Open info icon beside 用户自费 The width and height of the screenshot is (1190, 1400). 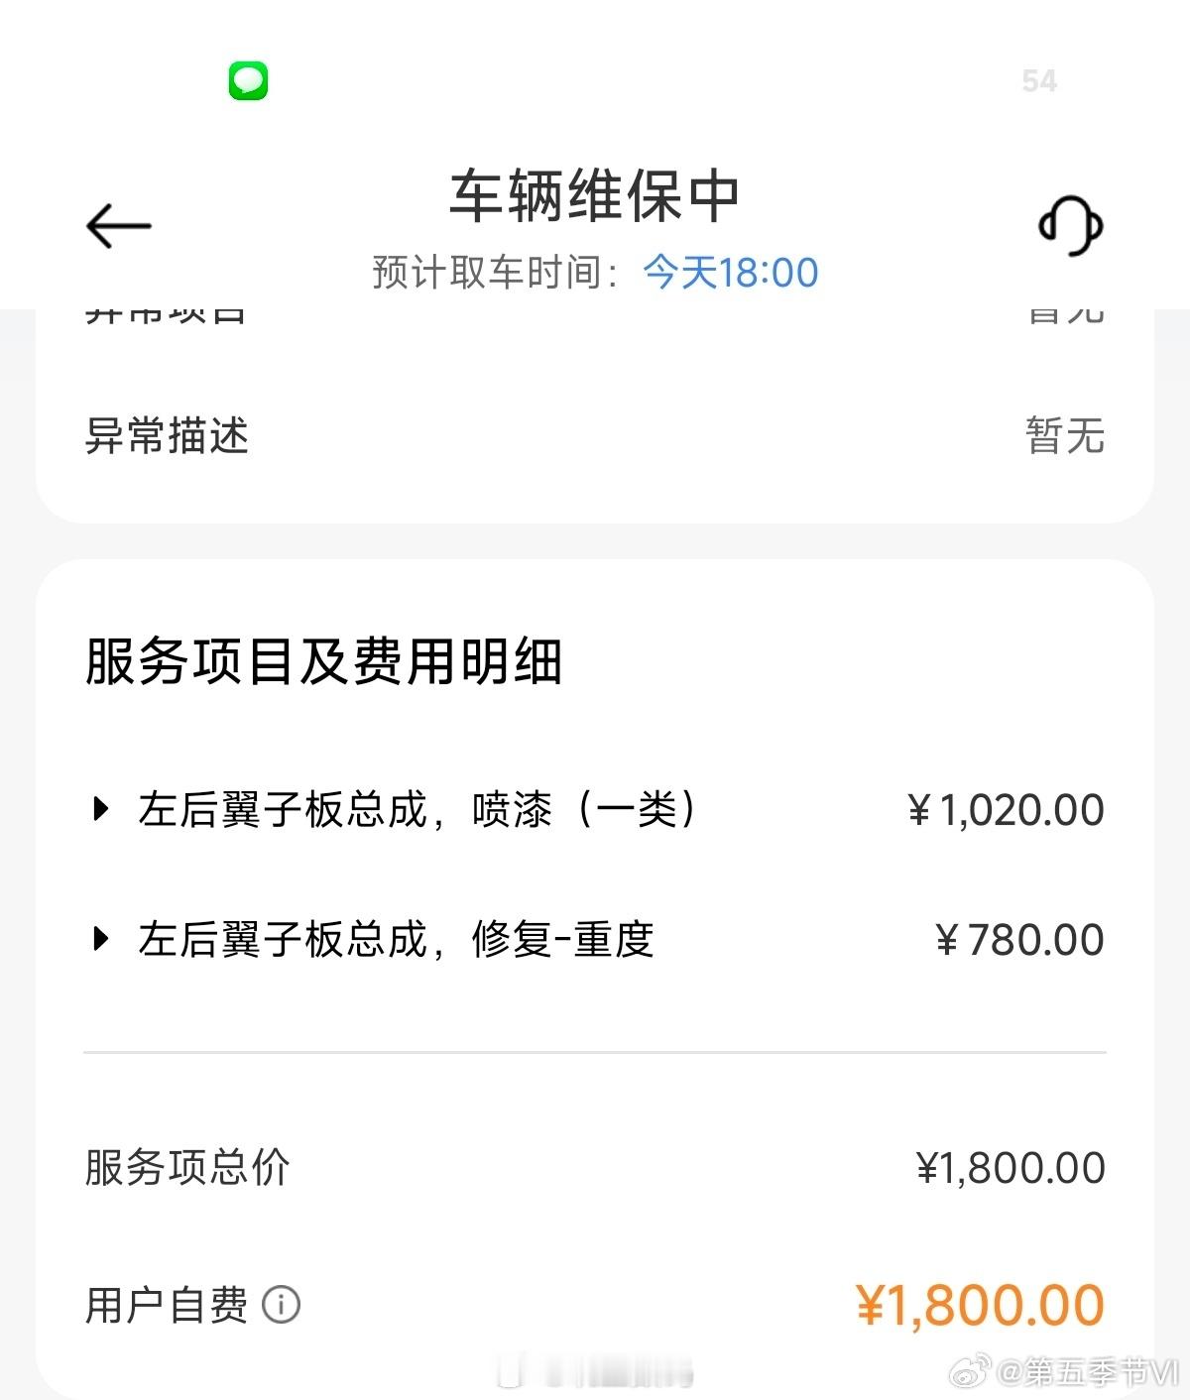click(x=281, y=1305)
